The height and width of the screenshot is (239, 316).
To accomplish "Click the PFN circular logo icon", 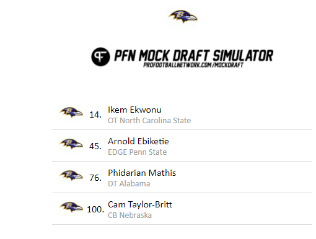I will click(100, 57).
